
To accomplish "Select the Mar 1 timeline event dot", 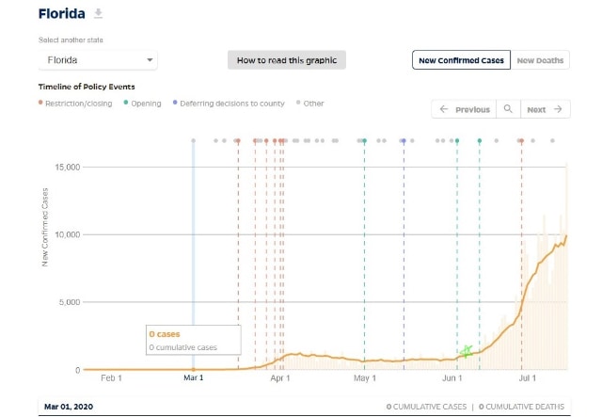I will [x=193, y=141].
